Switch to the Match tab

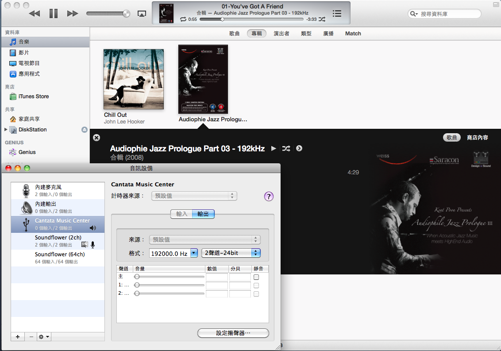point(353,34)
